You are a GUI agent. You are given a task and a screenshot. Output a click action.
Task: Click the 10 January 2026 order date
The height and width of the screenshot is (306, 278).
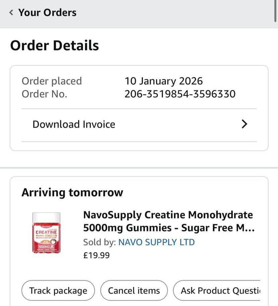(x=163, y=81)
